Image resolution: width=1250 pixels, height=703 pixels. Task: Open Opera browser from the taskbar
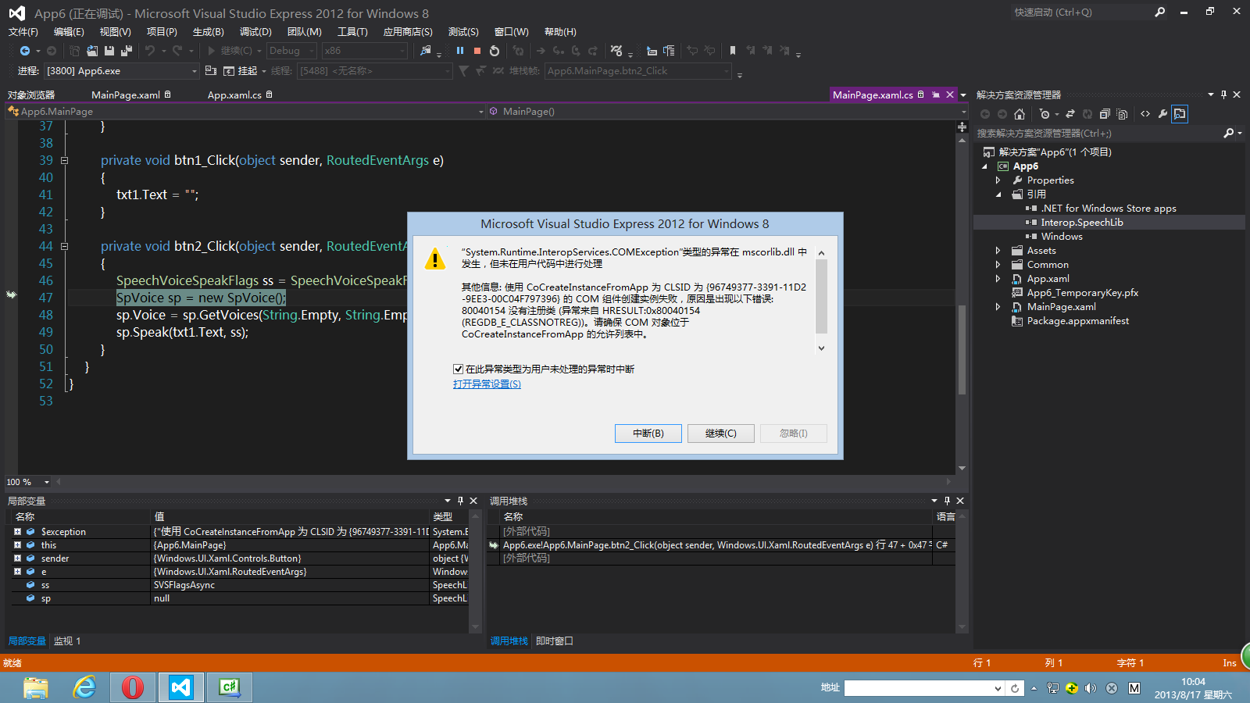point(132,687)
